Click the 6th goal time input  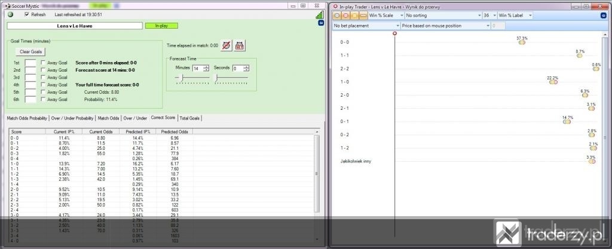30,99
